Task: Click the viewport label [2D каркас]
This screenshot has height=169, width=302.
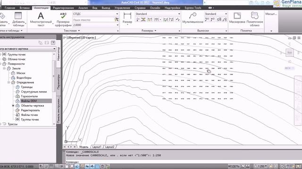Action: pyautogui.click(x=89, y=38)
